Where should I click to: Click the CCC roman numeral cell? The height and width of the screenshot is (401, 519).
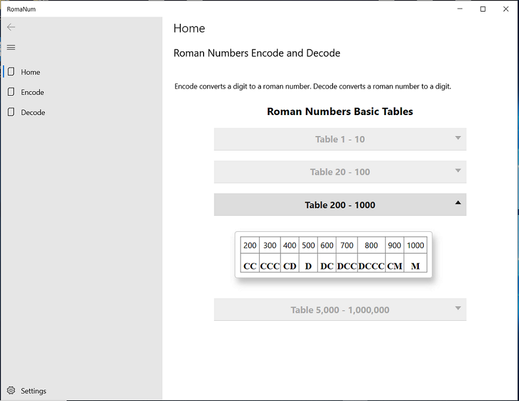[270, 263]
